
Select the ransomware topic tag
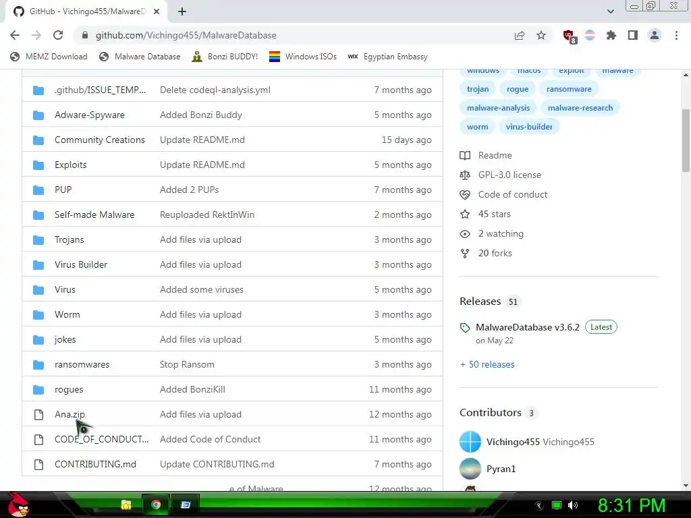(x=569, y=89)
